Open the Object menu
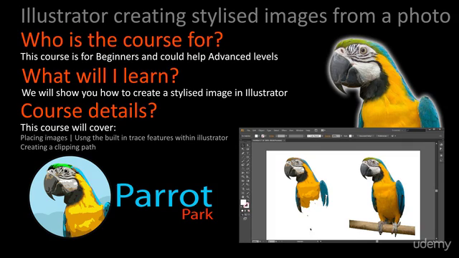 261,130
